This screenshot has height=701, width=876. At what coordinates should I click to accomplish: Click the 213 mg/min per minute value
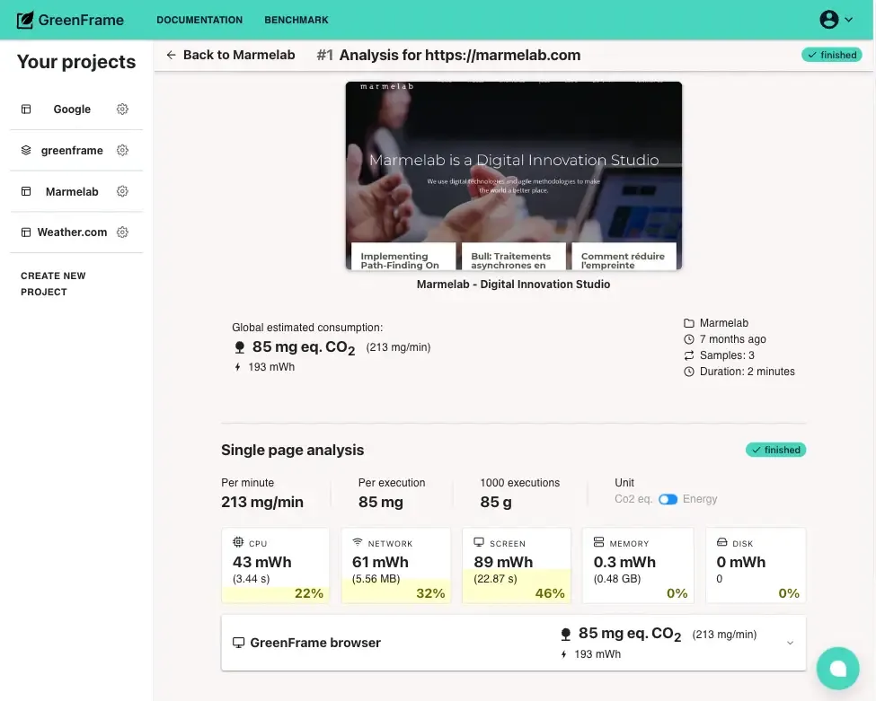pyautogui.click(x=262, y=503)
